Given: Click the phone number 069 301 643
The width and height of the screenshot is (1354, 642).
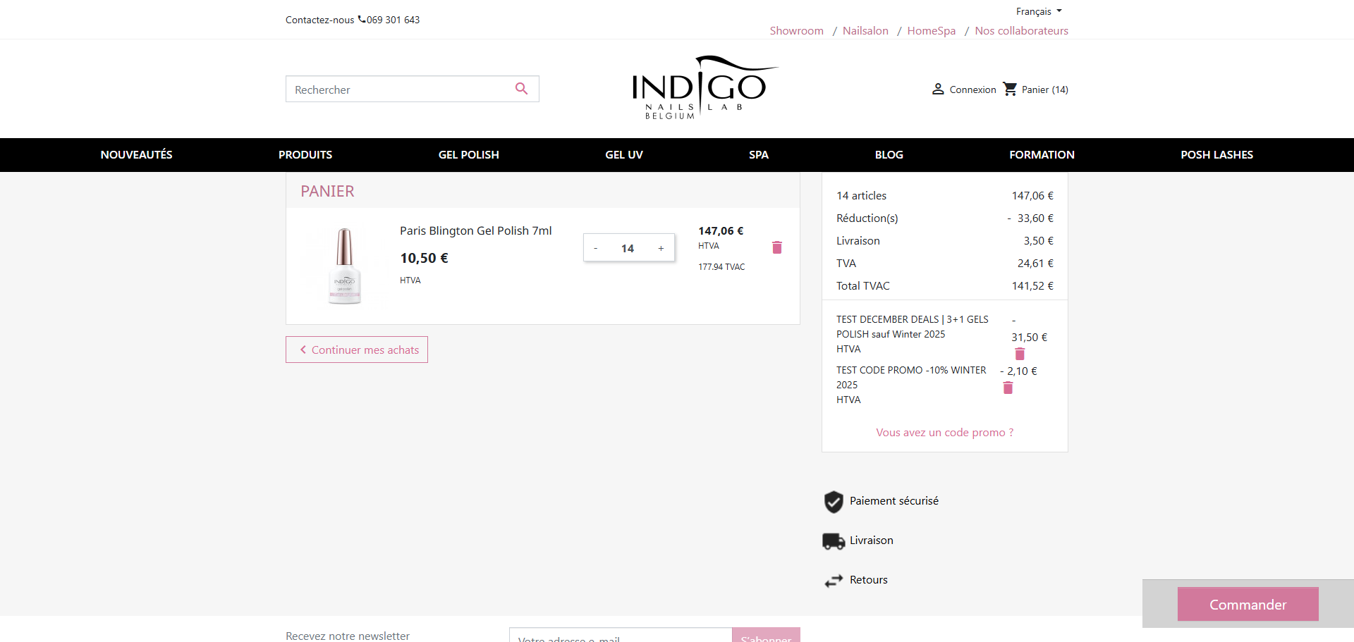Looking at the screenshot, I should [394, 20].
